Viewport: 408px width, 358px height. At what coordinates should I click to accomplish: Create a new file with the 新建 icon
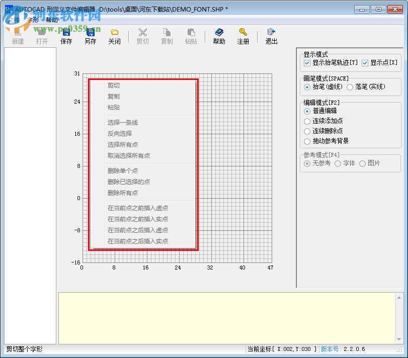pos(18,35)
